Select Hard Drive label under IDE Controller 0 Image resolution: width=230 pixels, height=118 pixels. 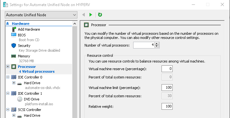coord(32,83)
